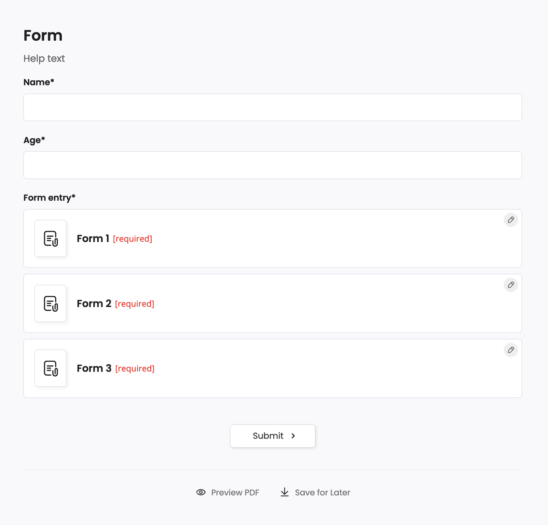The height and width of the screenshot is (525, 548).
Task: Select the Form 2 document attachment icon
Action: coord(50,303)
